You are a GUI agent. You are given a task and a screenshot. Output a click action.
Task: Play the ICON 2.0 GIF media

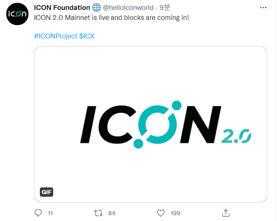pyautogui.click(x=151, y=124)
